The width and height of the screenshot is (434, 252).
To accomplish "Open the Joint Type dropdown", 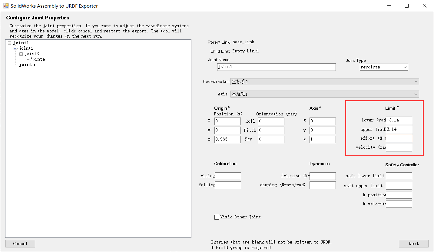I will tap(384, 67).
